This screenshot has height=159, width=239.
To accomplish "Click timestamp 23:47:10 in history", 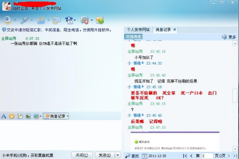I will [158, 127].
